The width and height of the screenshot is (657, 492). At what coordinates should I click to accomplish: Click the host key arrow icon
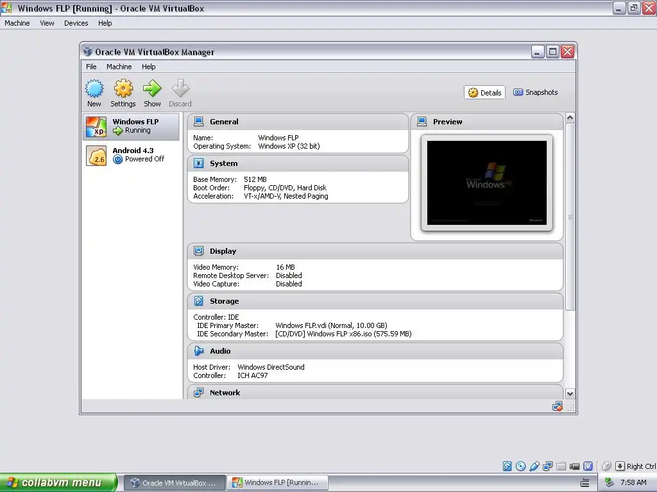(x=620, y=466)
